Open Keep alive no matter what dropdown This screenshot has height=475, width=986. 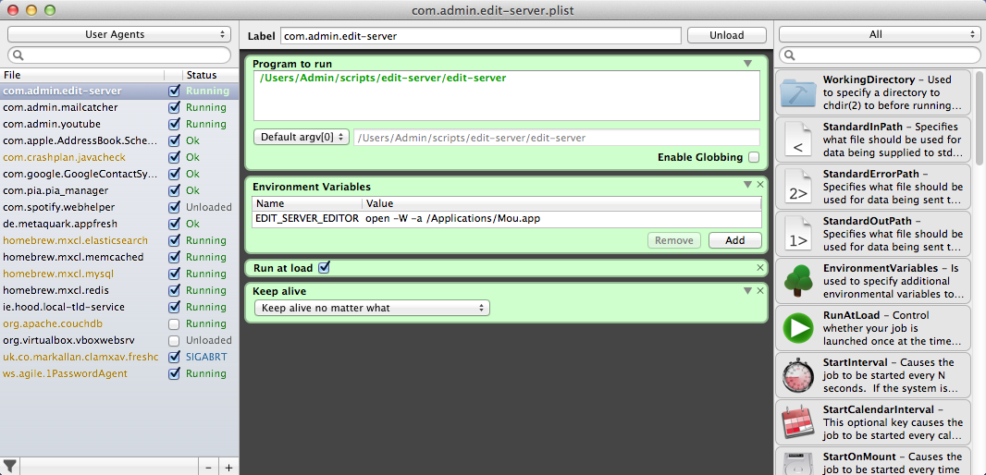point(372,308)
